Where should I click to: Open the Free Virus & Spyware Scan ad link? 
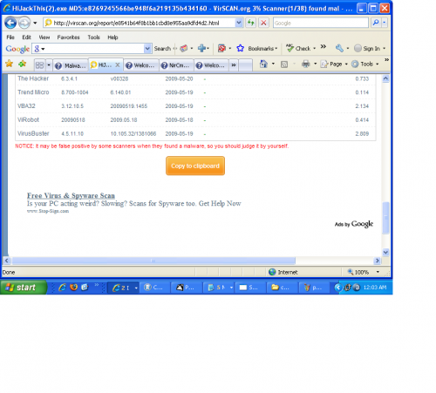[x=71, y=195]
